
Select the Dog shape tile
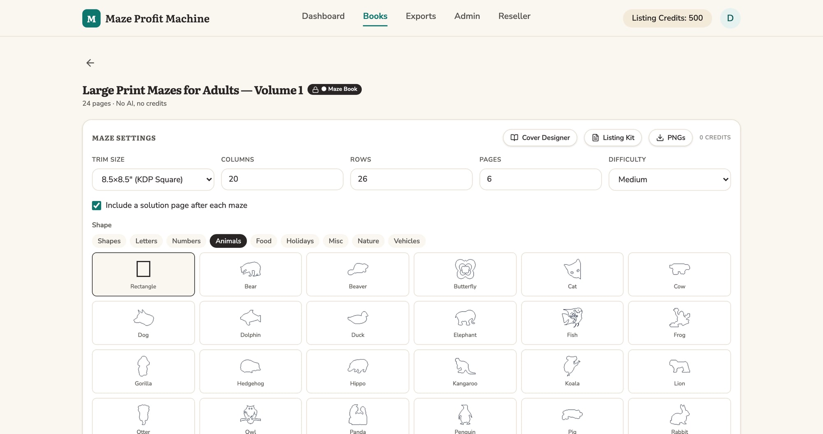click(143, 323)
